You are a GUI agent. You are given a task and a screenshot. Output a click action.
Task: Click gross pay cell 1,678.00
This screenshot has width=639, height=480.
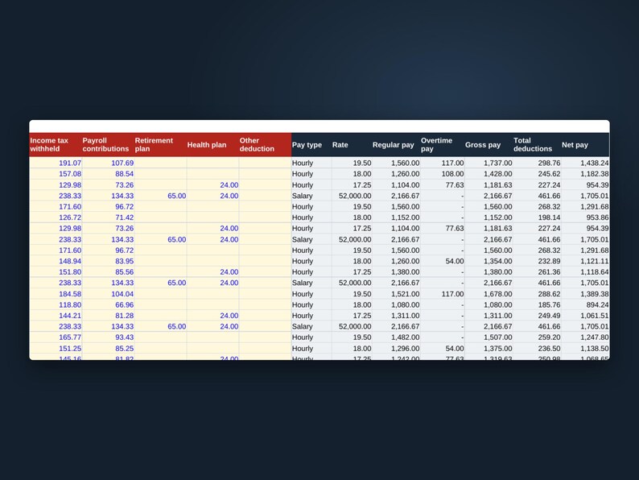[489, 294]
